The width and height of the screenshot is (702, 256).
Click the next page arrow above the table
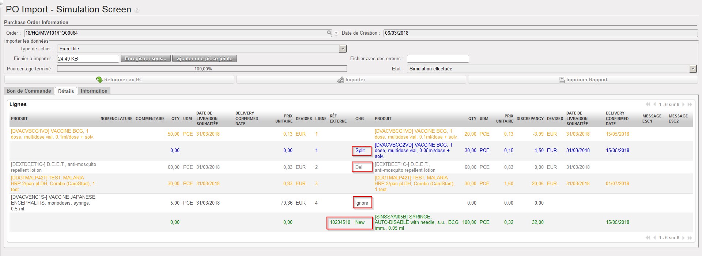[x=683, y=105]
